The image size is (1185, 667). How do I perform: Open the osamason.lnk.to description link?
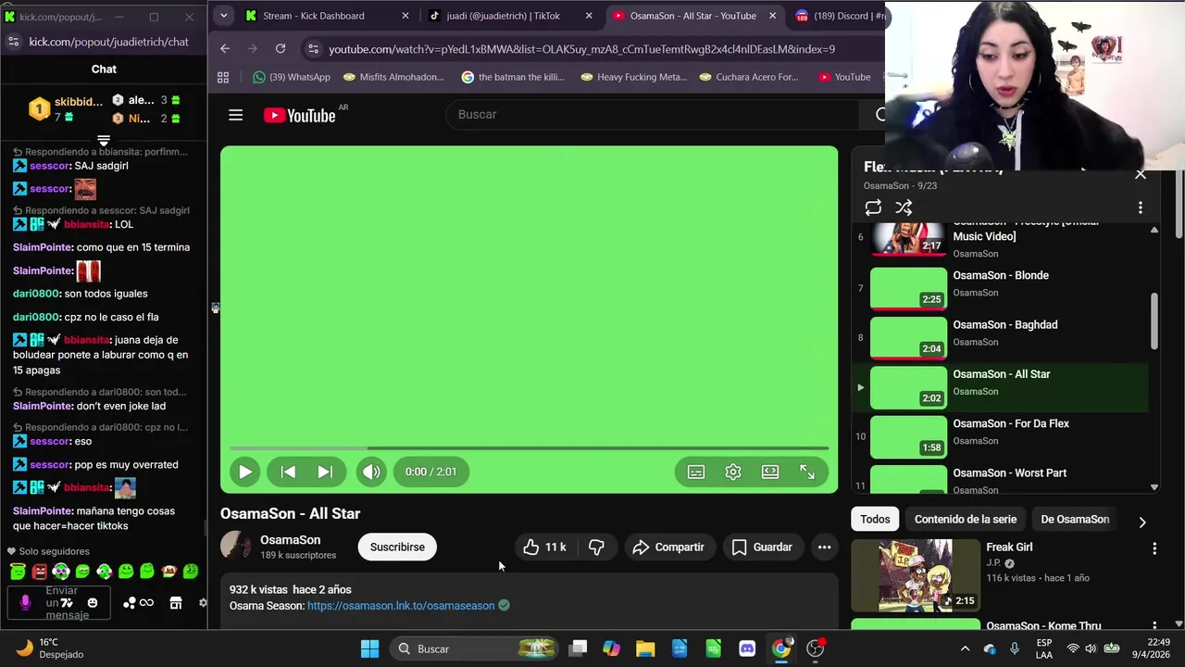[x=401, y=606]
